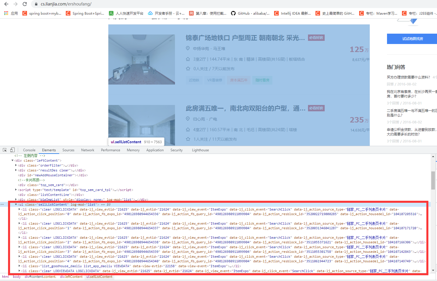This screenshot has width=437, height=281.
Task: Switch to the Elements tab
Action: 49,150
